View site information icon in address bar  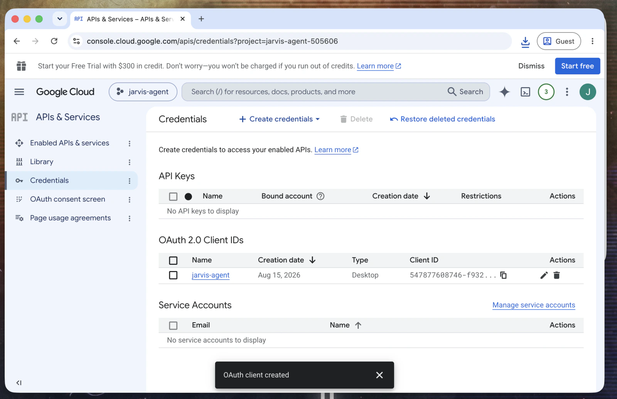point(77,41)
